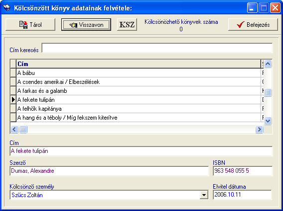Click the Elvitel dátuma date field
This screenshot has height=211, width=283.
pyautogui.click(x=242, y=195)
